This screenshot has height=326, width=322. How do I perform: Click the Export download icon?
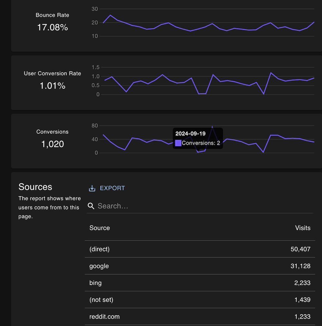pyautogui.click(x=92, y=188)
